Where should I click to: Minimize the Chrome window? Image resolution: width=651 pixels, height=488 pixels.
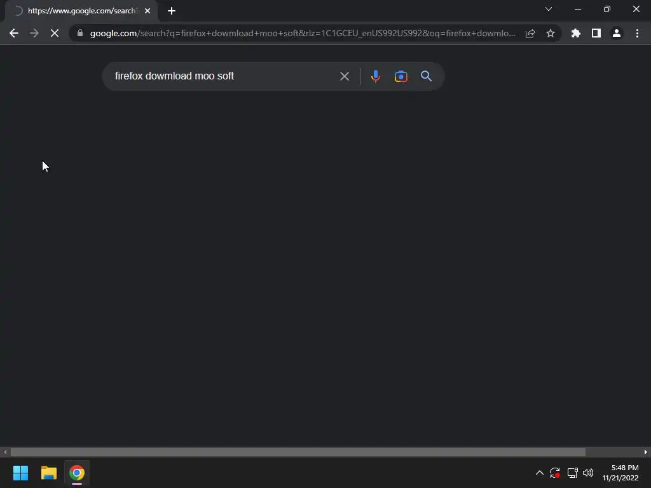[x=578, y=9]
